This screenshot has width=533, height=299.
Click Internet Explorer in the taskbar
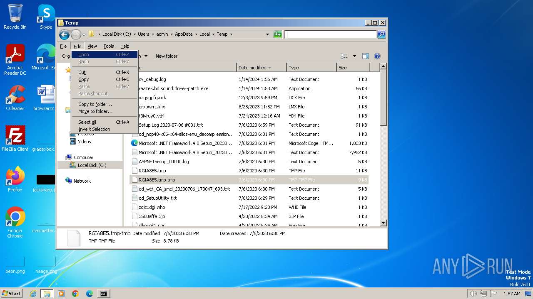click(33, 294)
